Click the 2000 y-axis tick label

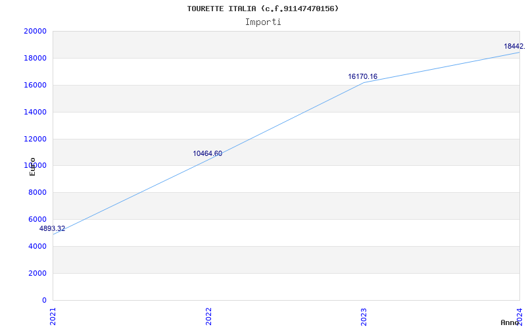(36, 274)
